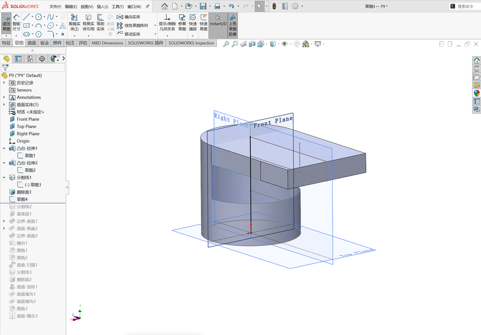
Task: Switch to the 特征 tab
Action: click(x=7, y=43)
